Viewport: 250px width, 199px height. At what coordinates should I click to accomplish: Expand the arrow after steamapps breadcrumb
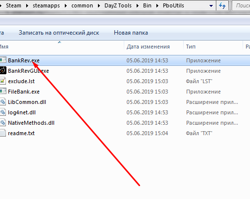click(x=66, y=6)
